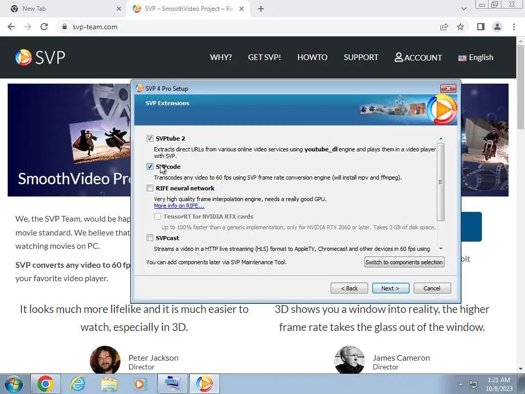The width and height of the screenshot is (525, 394).
Task: Open the Windows Start button
Action: (x=14, y=384)
